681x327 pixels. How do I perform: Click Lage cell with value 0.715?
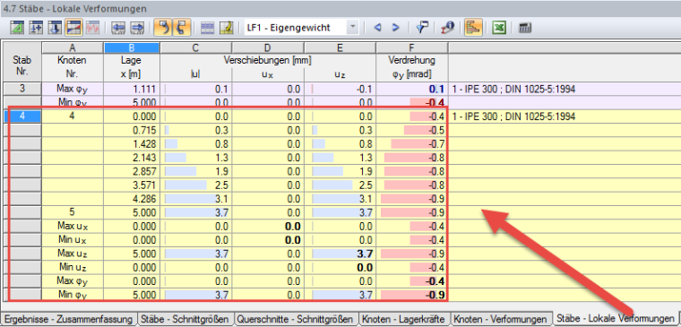click(132, 130)
